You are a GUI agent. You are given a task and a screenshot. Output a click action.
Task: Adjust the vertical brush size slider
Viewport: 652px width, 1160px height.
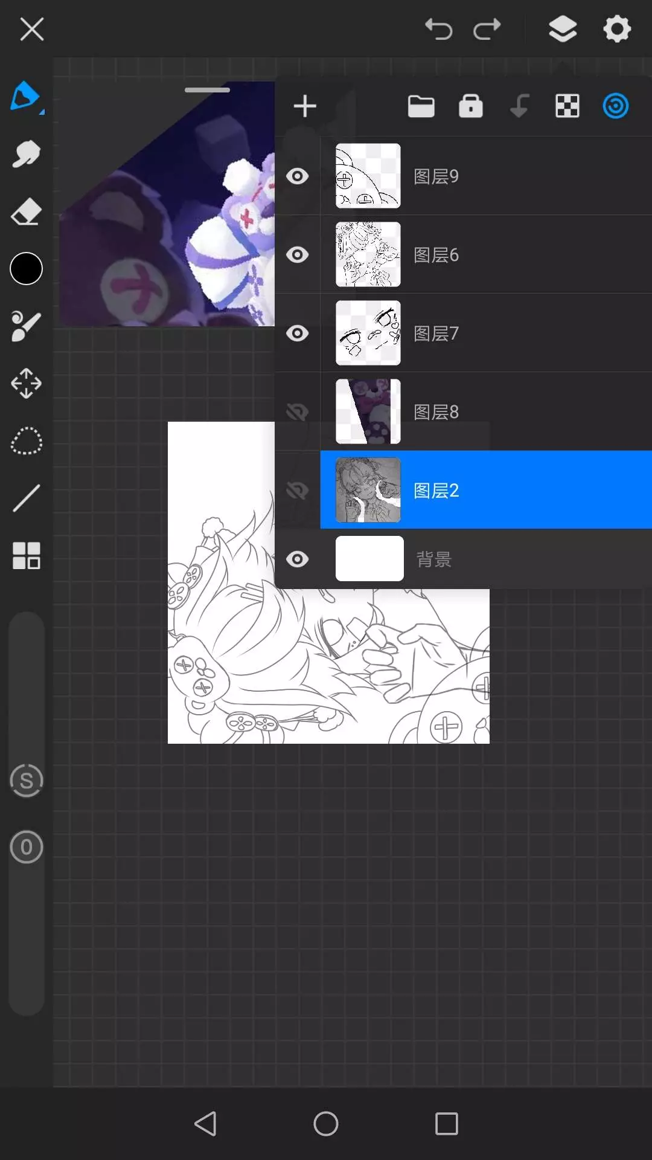[27, 813]
